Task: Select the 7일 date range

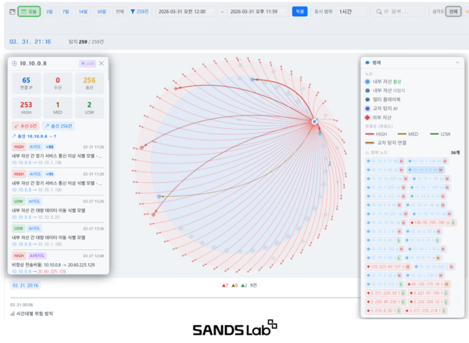Action: point(66,12)
